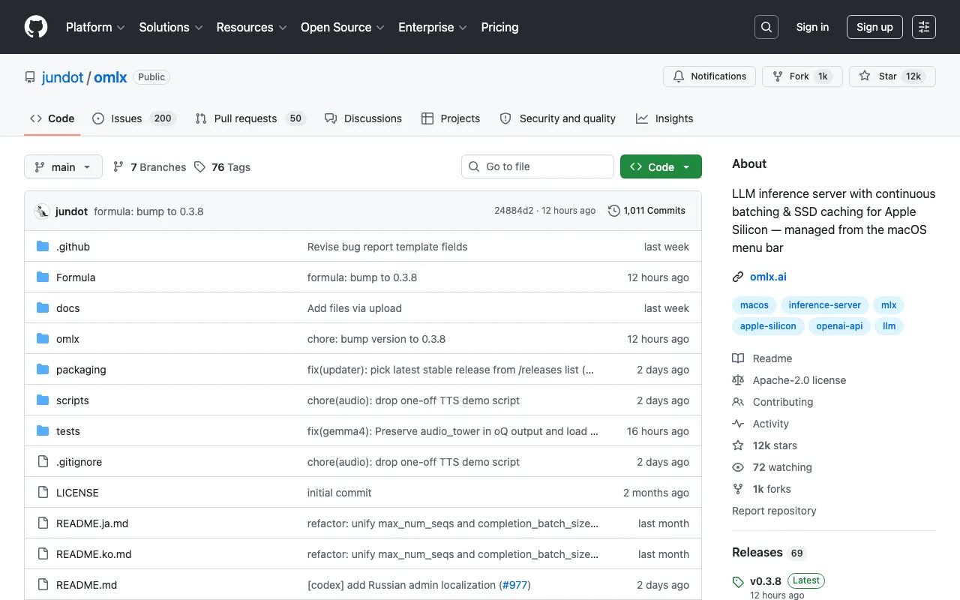Image resolution: width=960 pixels, height=600 pixels.
Task: Click the README.ko.md file icon
Action: click(x=43, y=554)
